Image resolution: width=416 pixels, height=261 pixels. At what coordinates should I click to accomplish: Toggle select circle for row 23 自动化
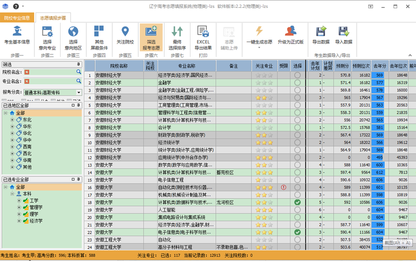click(x=297, y=240)
